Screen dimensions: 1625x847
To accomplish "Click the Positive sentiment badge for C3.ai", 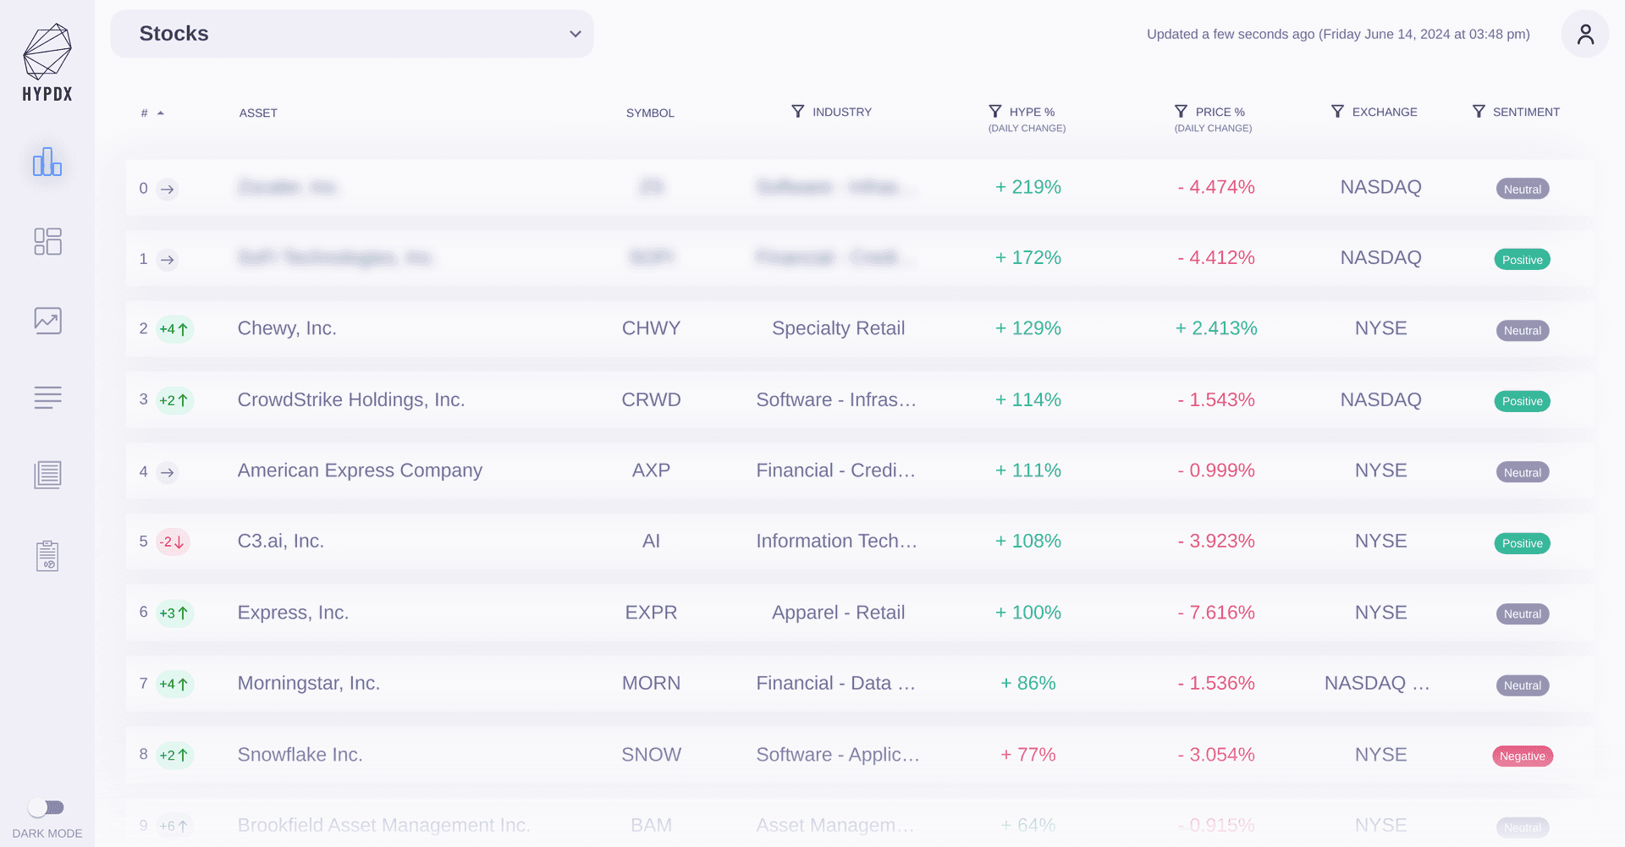I will (1523, 543).
